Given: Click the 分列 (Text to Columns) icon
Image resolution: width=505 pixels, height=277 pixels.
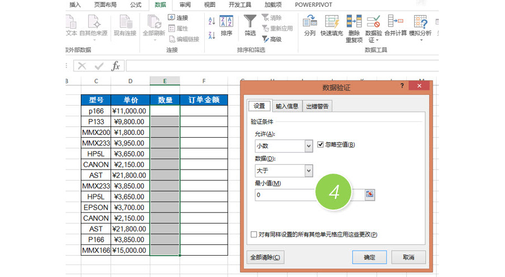Looking at the screenshot, I should point(309,22).
